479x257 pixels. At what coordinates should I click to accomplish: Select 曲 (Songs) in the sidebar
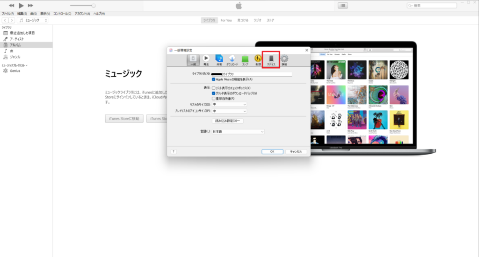(x=26, y=51)
